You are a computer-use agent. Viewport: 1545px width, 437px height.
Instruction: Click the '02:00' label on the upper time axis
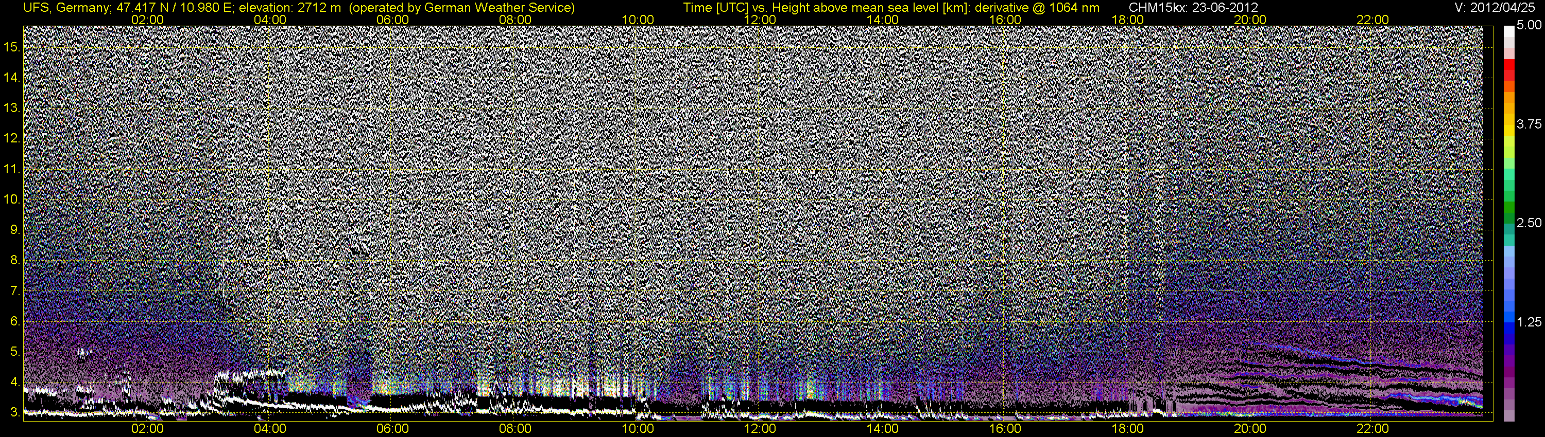tap(147, 20)
